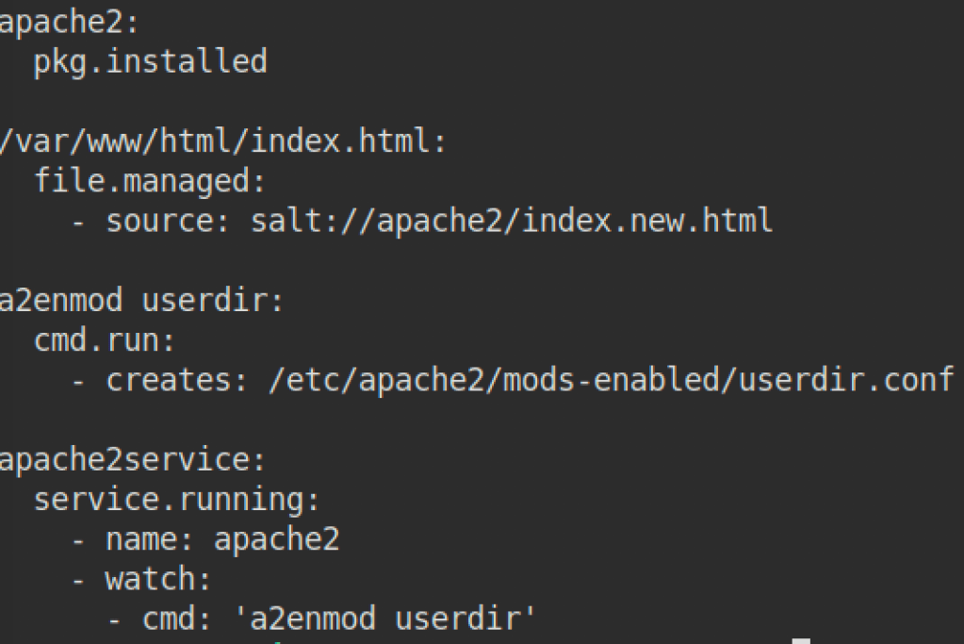964x644 pixels.
Task: Click the "a2enmod userdir:" state ID line
Action: [x=141, y=302]
